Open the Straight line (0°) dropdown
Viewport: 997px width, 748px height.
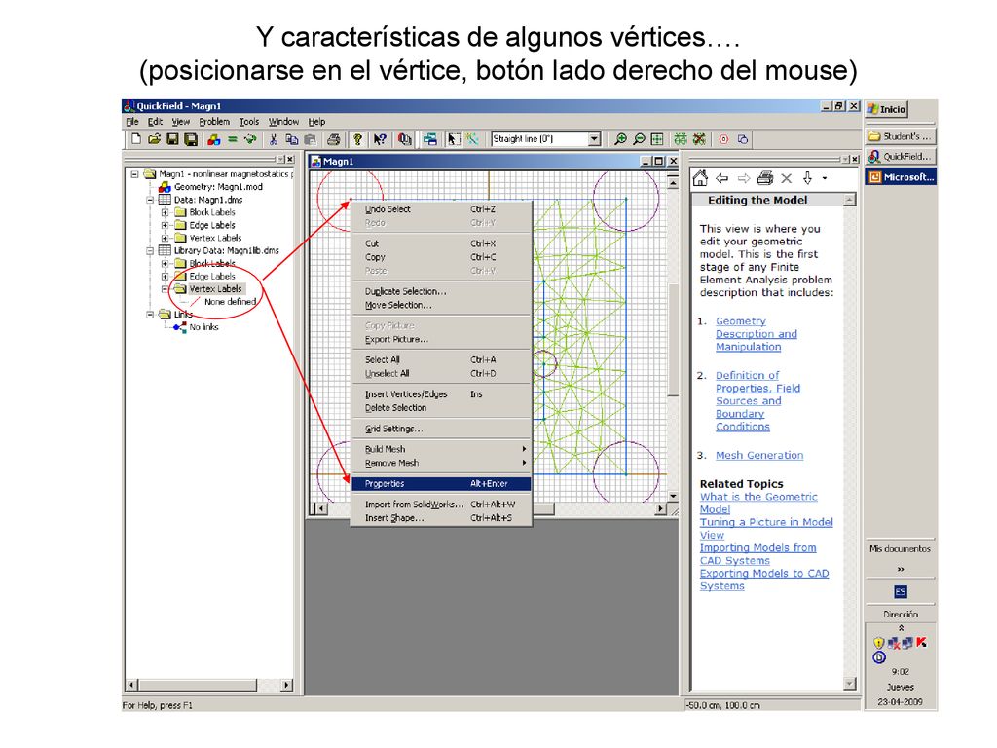[594, 139]
